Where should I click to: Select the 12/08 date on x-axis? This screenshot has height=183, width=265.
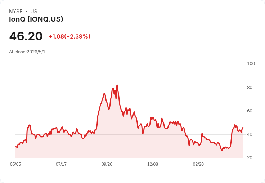[153, 164]
